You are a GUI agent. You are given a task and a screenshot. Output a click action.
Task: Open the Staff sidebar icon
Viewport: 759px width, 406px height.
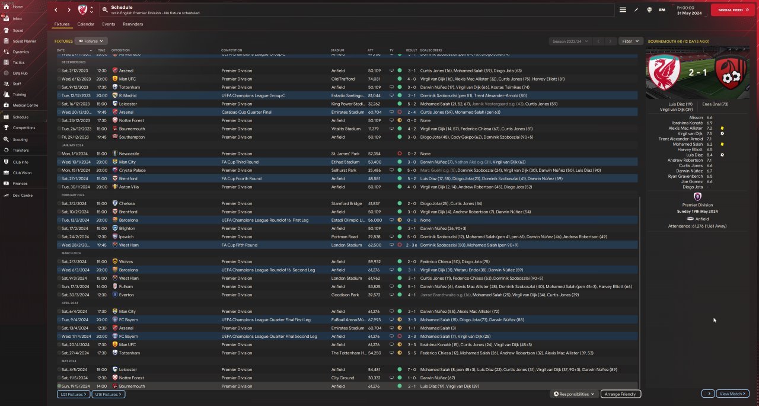coord(5,84)
